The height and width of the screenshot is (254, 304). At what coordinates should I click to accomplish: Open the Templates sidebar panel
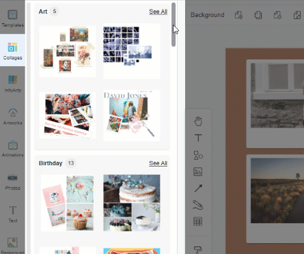12,18
